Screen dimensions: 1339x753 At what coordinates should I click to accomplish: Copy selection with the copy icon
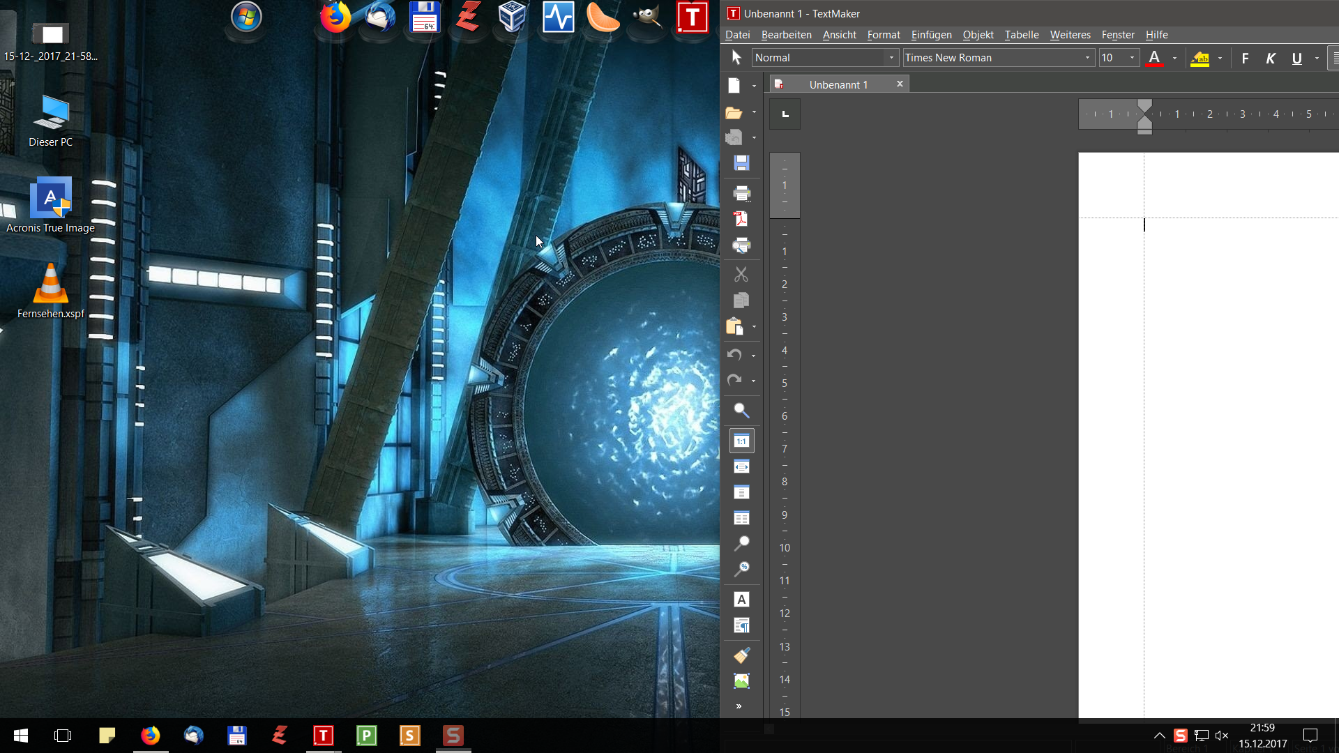point(741,301)
